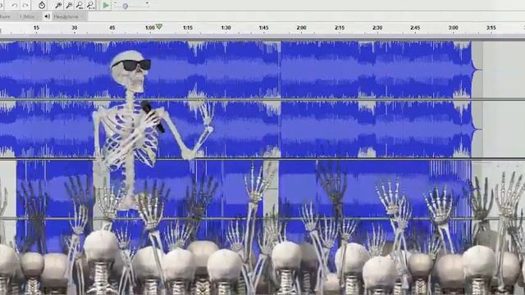Click the 2:15 mark on timeline ruler

click(x=340, y=28)
